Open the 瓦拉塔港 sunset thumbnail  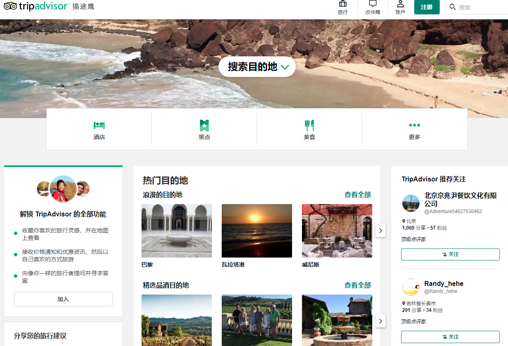coord(257,231)
